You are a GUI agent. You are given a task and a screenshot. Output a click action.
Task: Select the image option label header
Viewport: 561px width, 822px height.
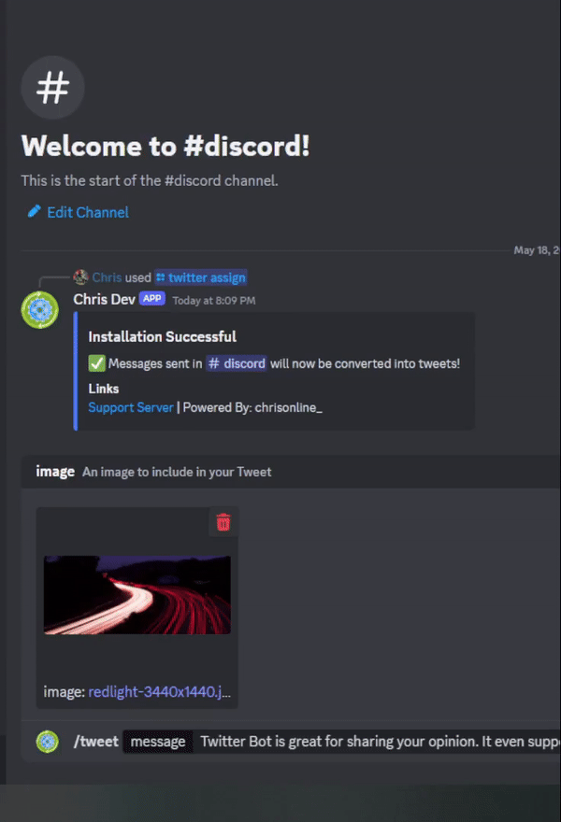coord(55,472)
